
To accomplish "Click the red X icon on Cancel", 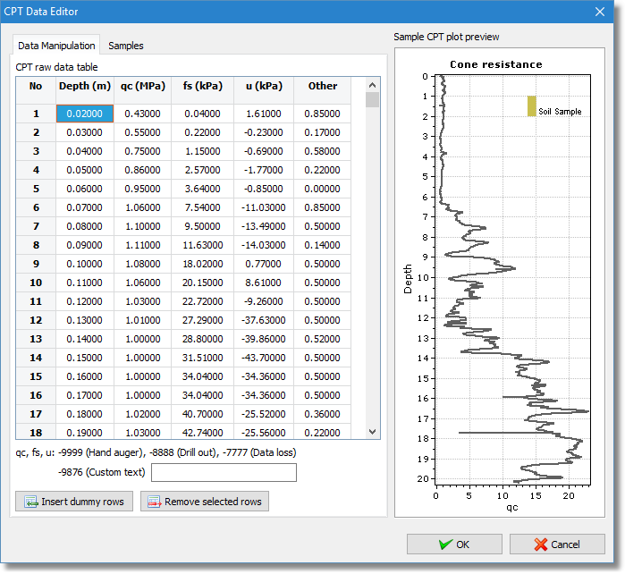I will pos(540,544).
